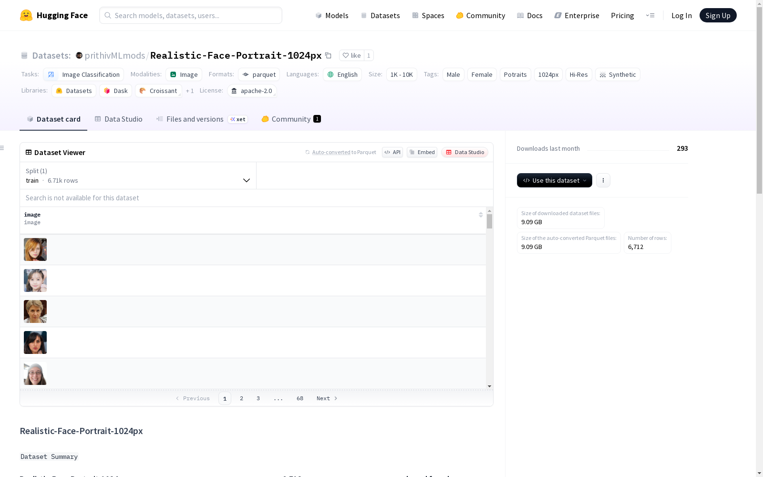
Task: Click the Male tag
Action: [454, 74]
